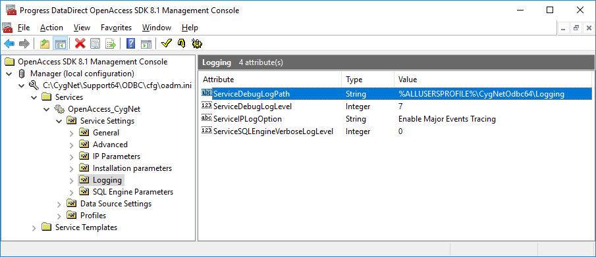Image resolution: width=596 pixels, height=257 pixels.
Task: Select Service Templates in the tree
Action: pos(86,228)
